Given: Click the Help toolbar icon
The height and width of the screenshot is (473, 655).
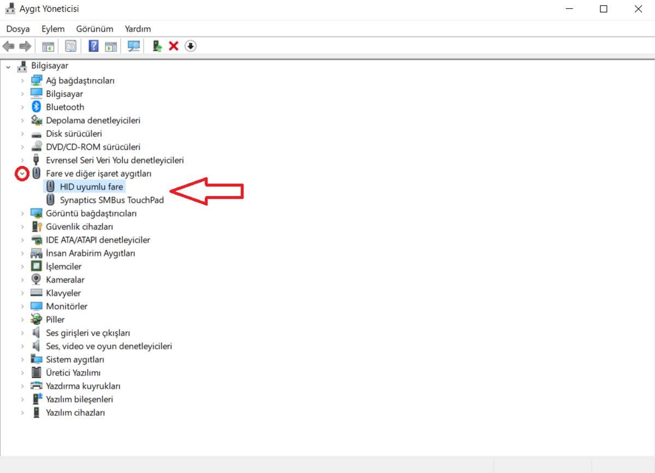Looking at the screenshot, I should coord(94,46).
